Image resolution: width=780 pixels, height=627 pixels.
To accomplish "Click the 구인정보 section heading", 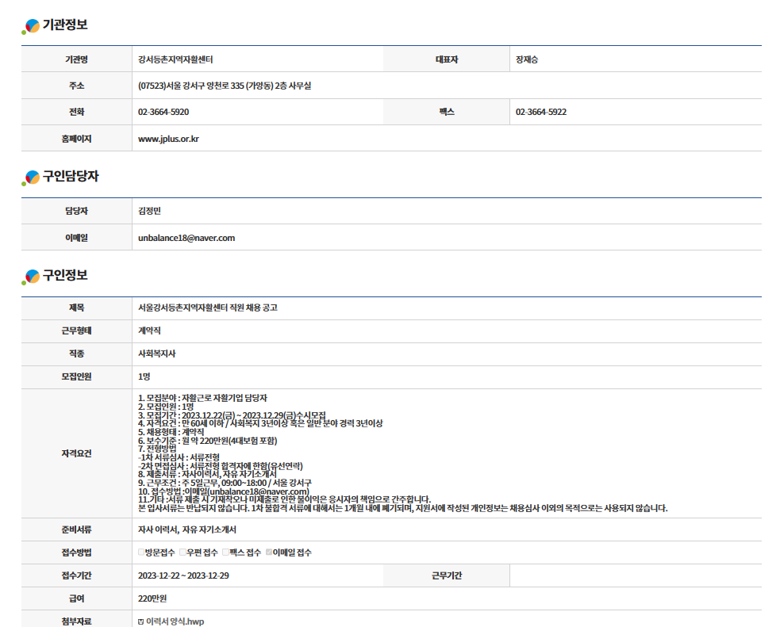I will pos(65,276).
